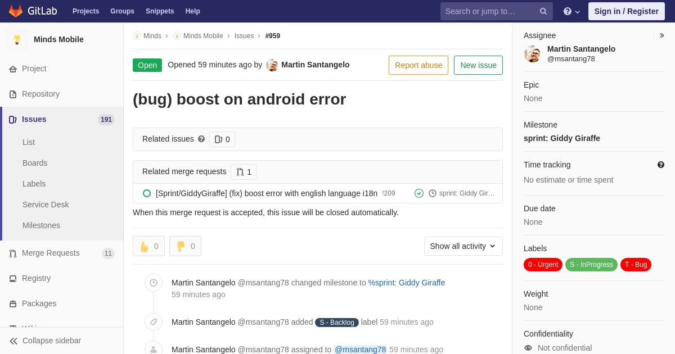The width and height of the screenshot is (675, 354).
Task: Click the milestone clock icon in merge request row
Action: tap(433, 193)
